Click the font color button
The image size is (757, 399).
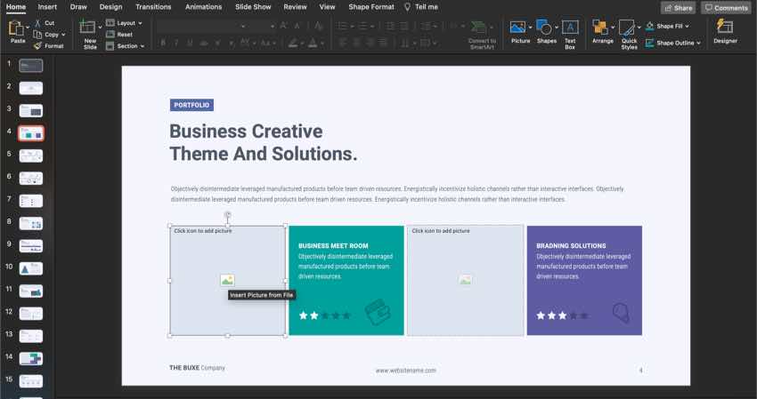(x=313, y=43)
